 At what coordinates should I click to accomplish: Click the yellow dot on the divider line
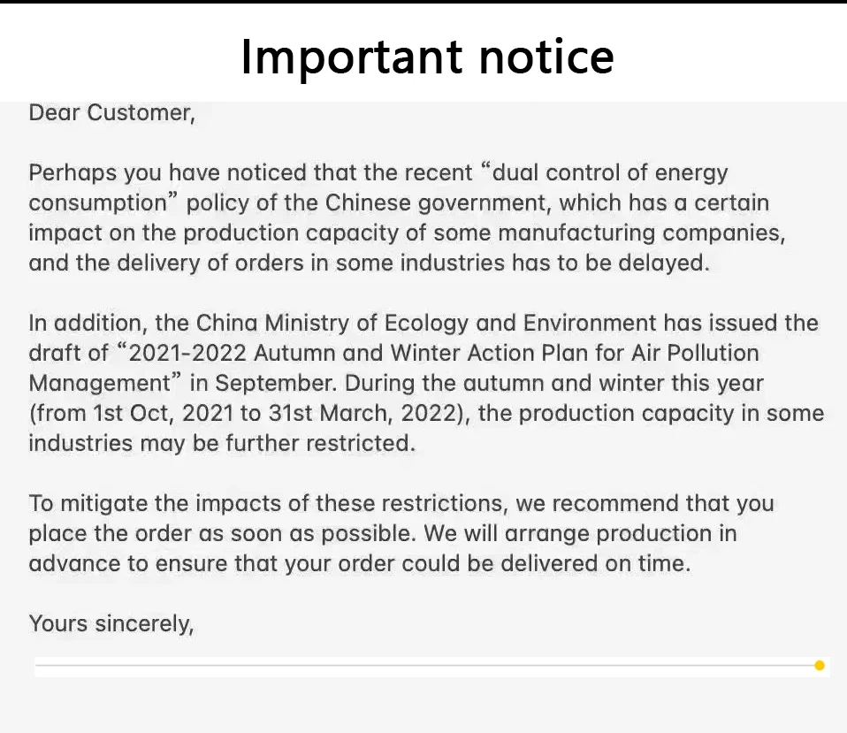[819, 666]
